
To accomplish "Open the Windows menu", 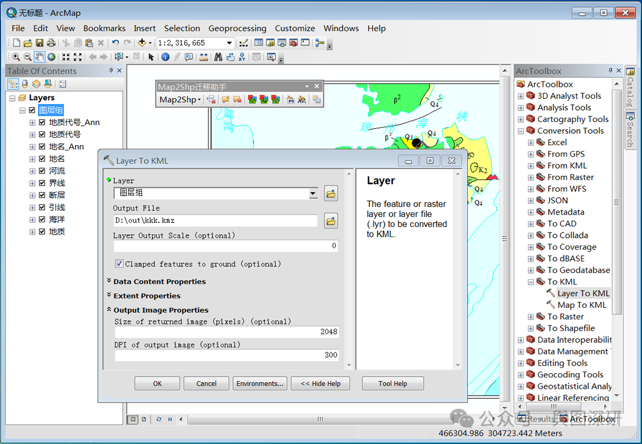I will click(341, 29).
